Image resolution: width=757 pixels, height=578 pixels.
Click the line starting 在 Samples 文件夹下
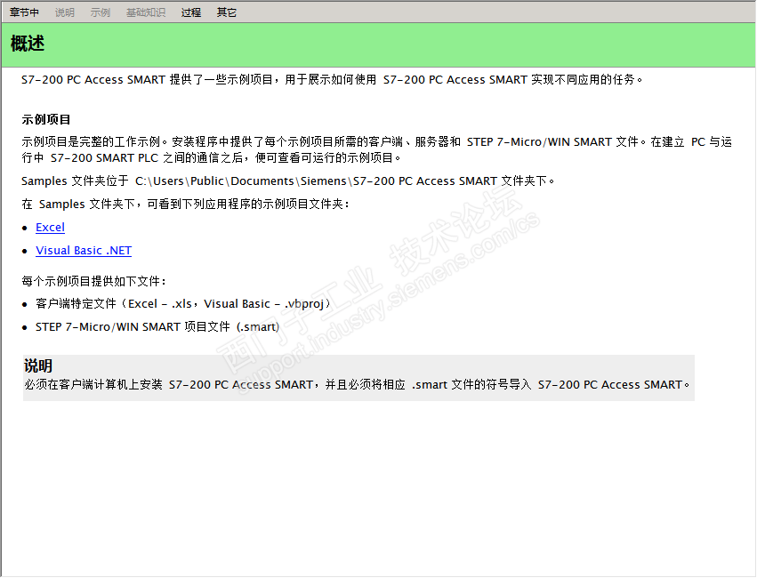point(185,205)
